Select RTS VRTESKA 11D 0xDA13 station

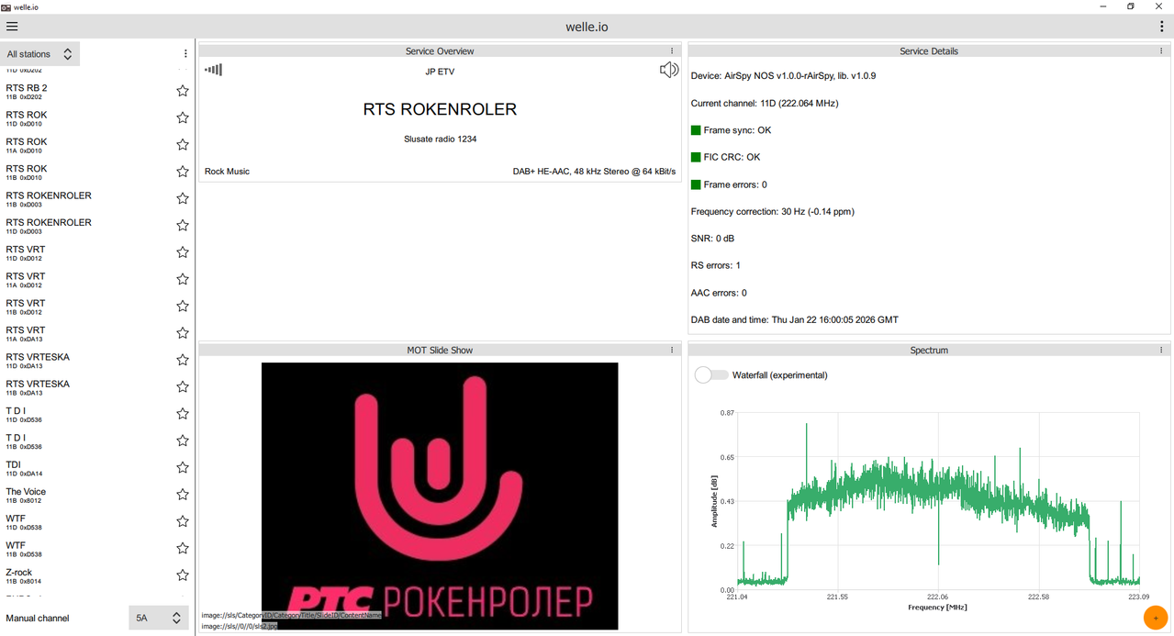(x=87, y=360)
